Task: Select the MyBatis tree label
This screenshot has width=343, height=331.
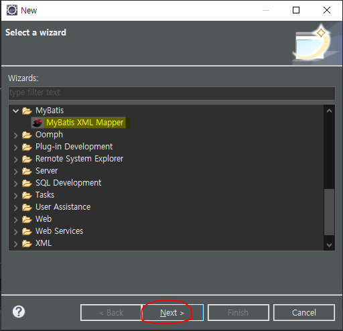Action: pyautogui.click(x=50, y=111)
